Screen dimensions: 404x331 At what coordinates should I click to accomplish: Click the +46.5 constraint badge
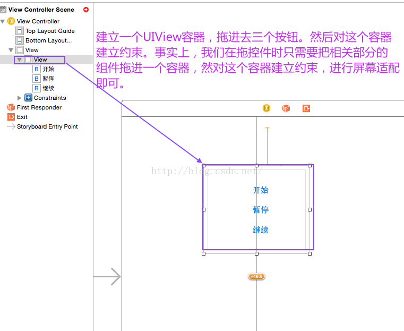[256, 276]
